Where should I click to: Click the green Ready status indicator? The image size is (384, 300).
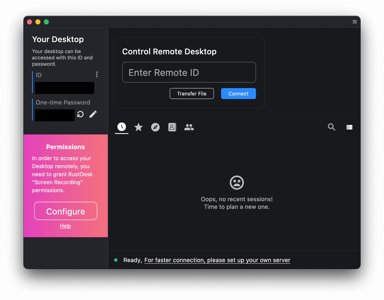point(116,260)
